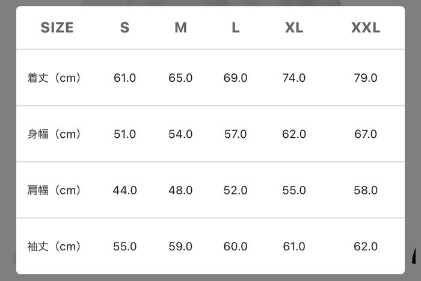Select the S size column header

point(124,28)
